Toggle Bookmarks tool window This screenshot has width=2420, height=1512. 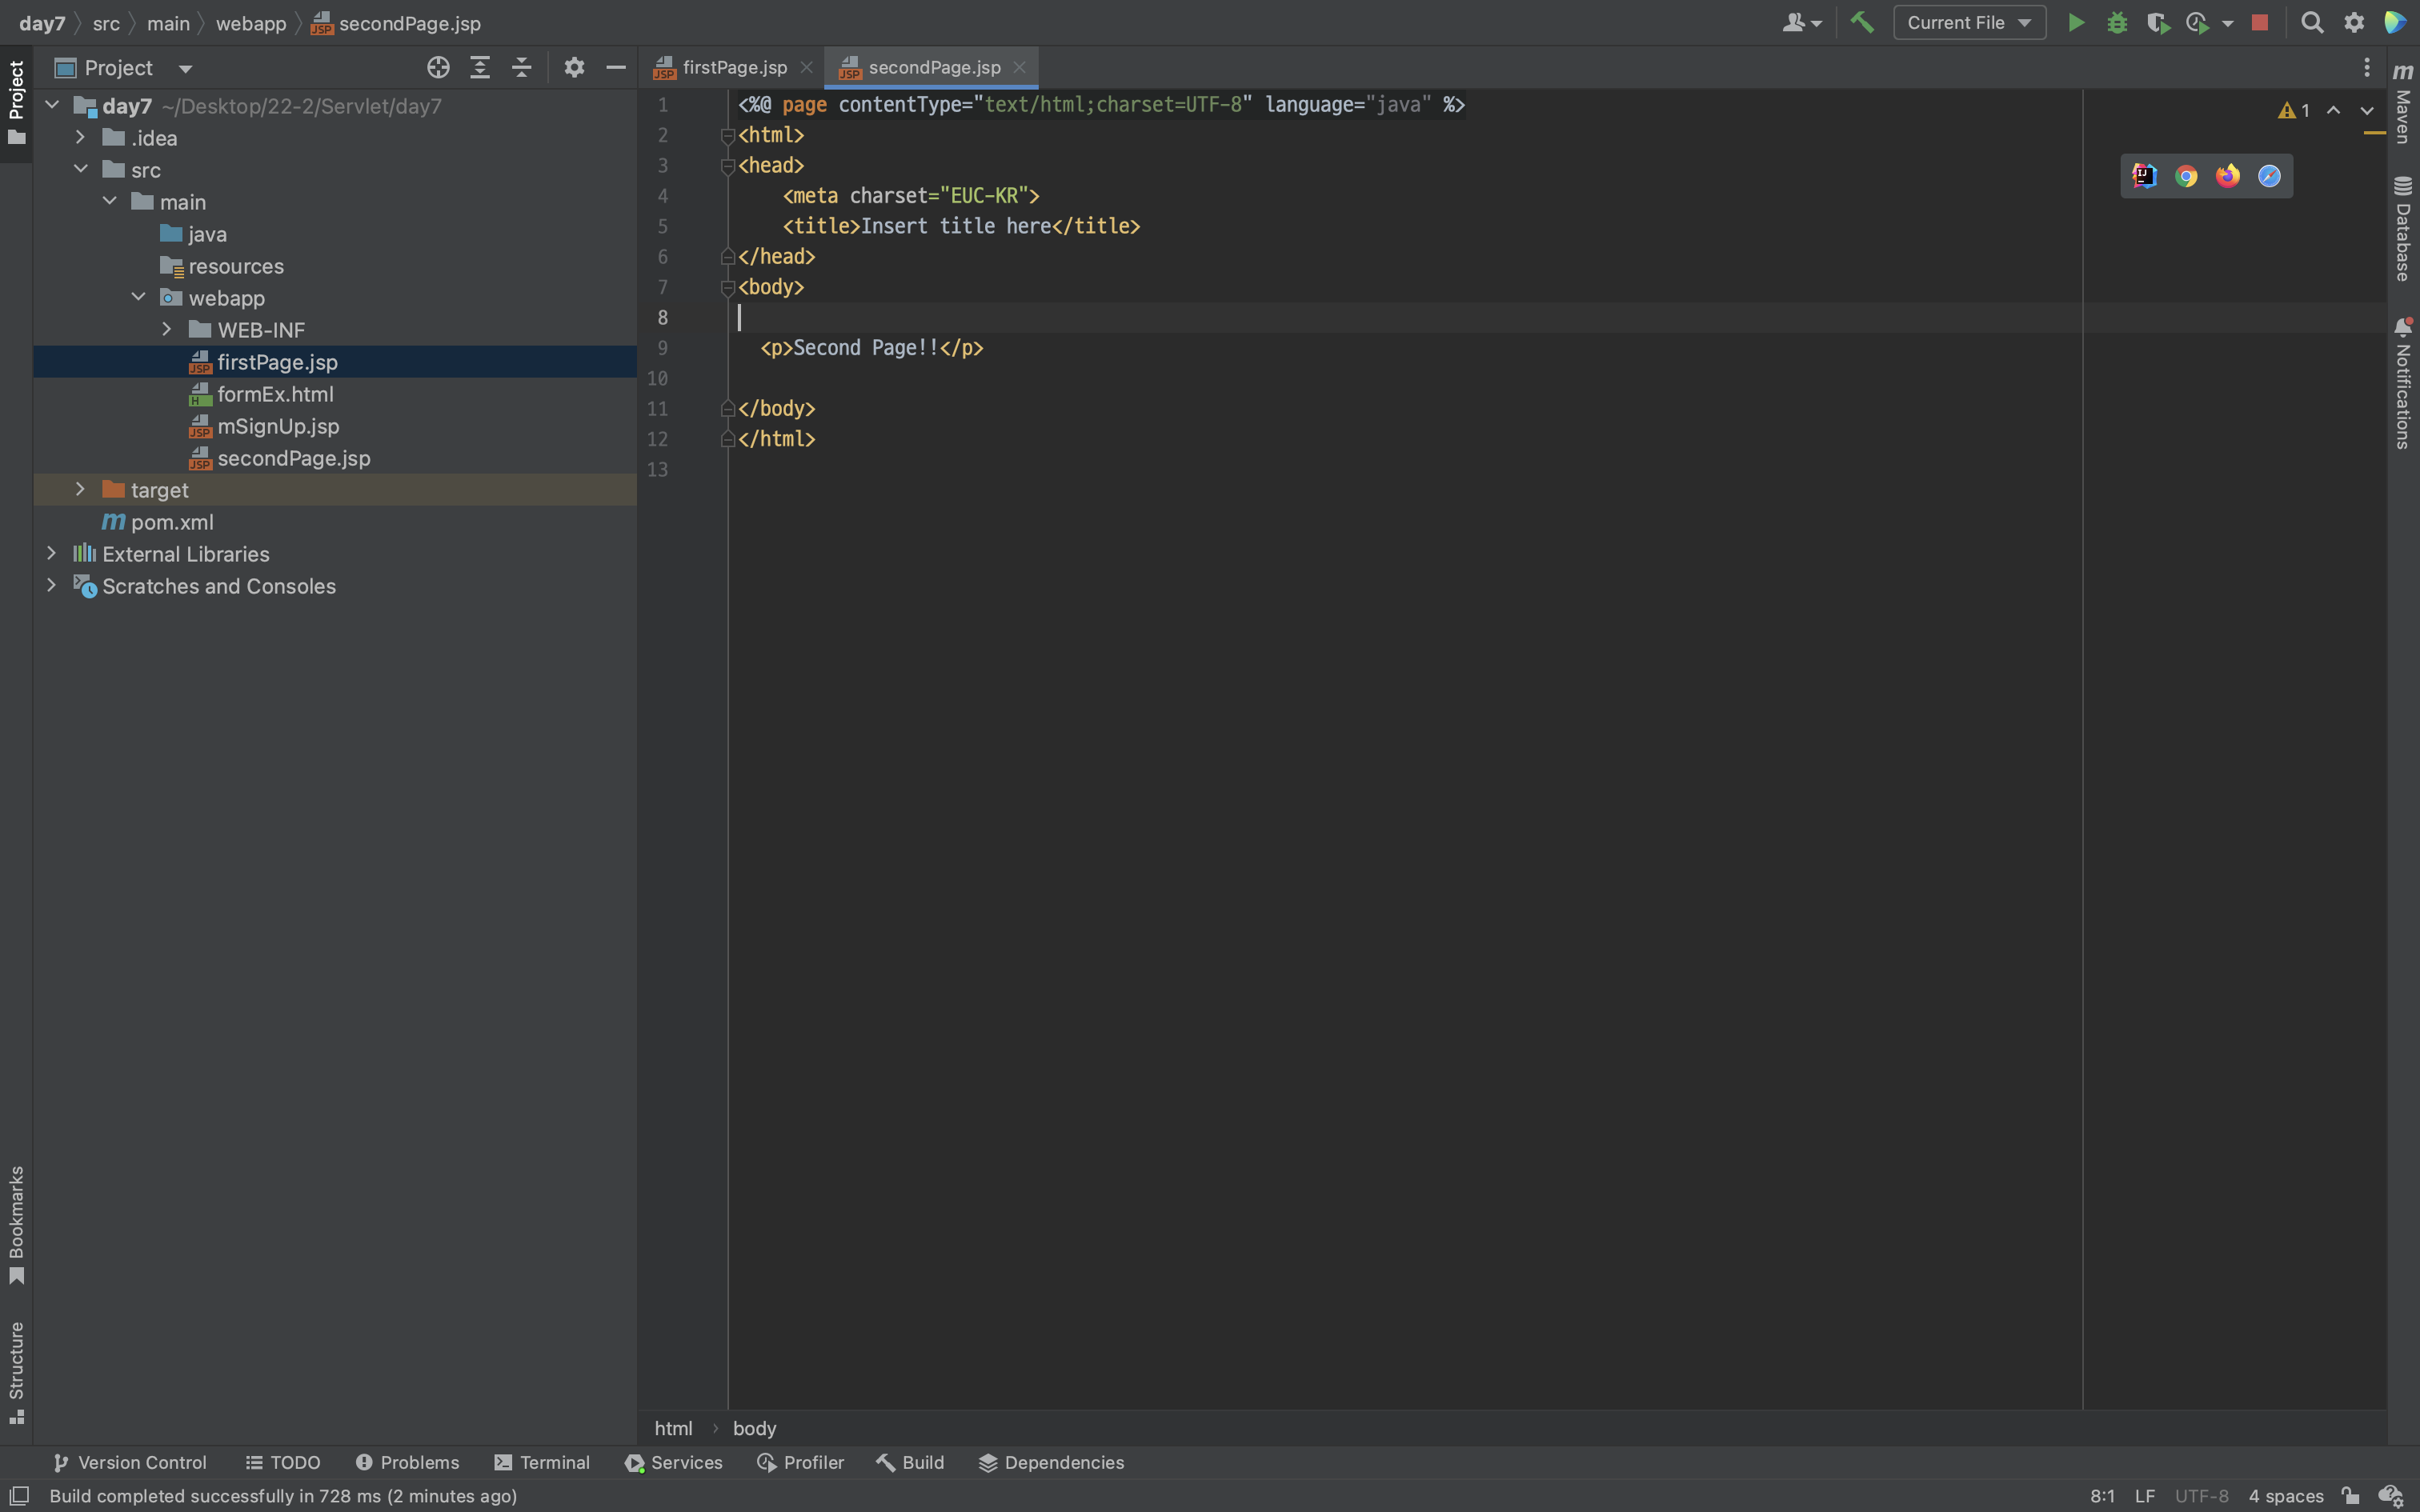[x=16, y=1224]
